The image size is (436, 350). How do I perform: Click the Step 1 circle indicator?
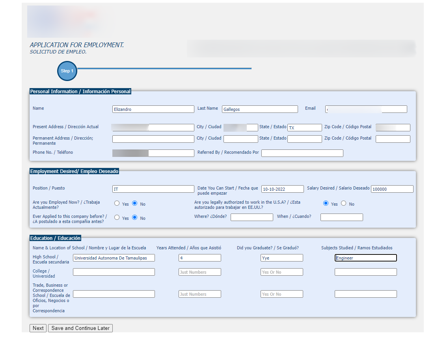click(67, 71)
